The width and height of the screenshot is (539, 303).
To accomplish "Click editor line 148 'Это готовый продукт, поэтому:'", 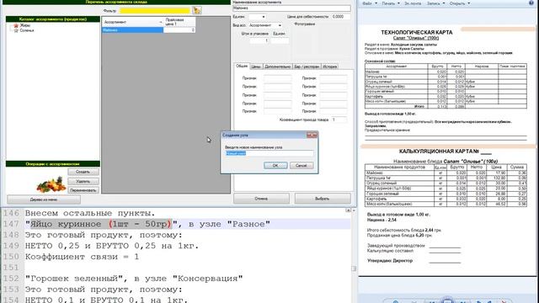I will 104,236.
